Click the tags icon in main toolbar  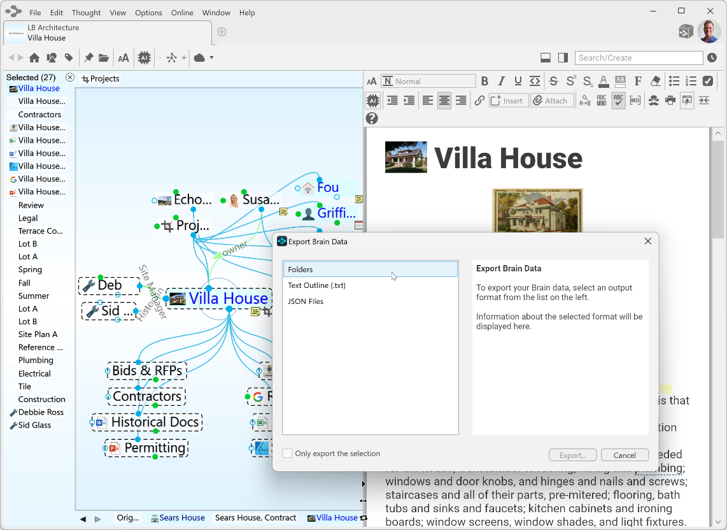69,58
